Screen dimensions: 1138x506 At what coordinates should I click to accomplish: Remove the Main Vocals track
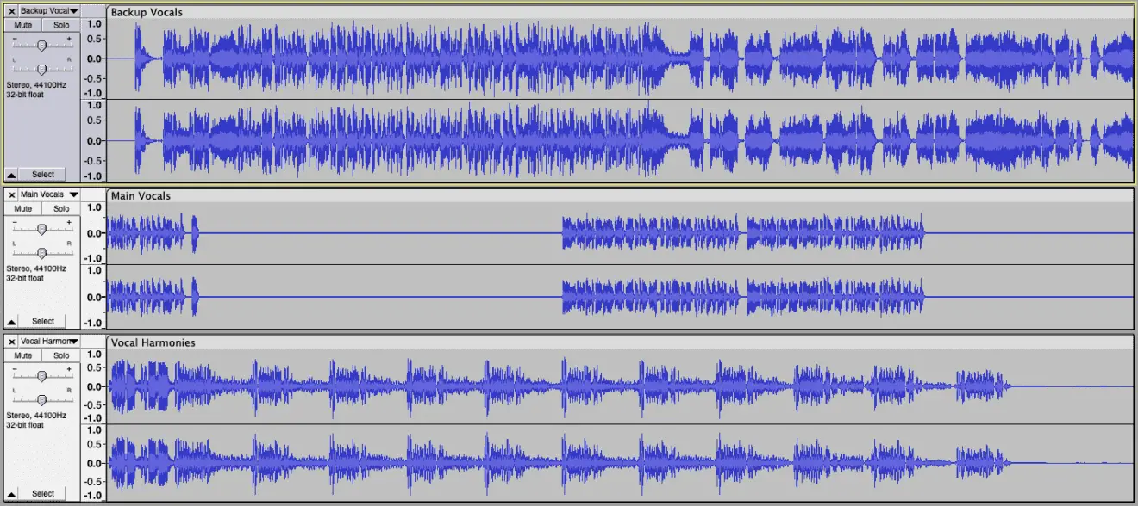(11, 194)
